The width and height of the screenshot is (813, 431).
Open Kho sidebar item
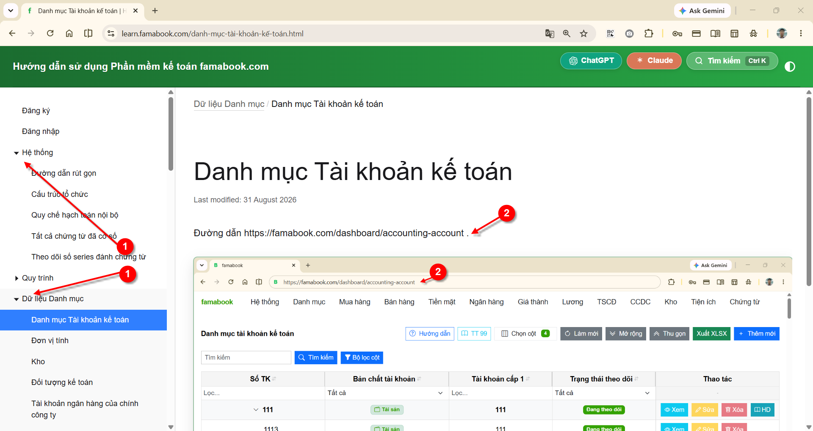tap(38, 362)
